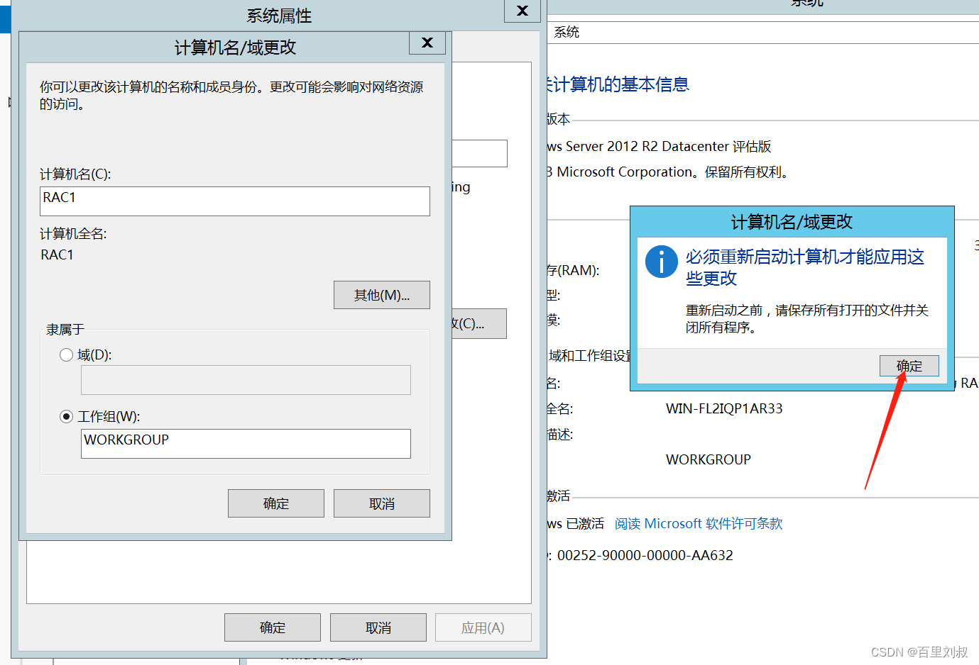Click 确定 in the restart notice dialog
The height and width of the screenshot is (665, 979).
click(909, 366)
